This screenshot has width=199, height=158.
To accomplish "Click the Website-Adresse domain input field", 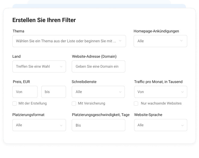I will coord(99,66).
